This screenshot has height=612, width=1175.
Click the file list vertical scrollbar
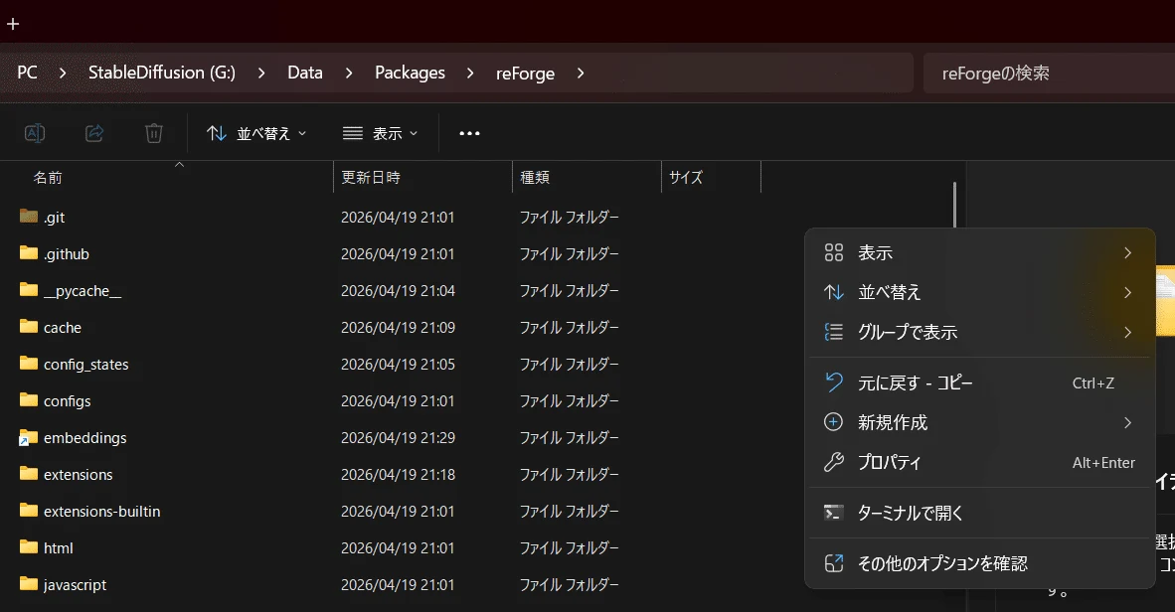tap(954, 205)
